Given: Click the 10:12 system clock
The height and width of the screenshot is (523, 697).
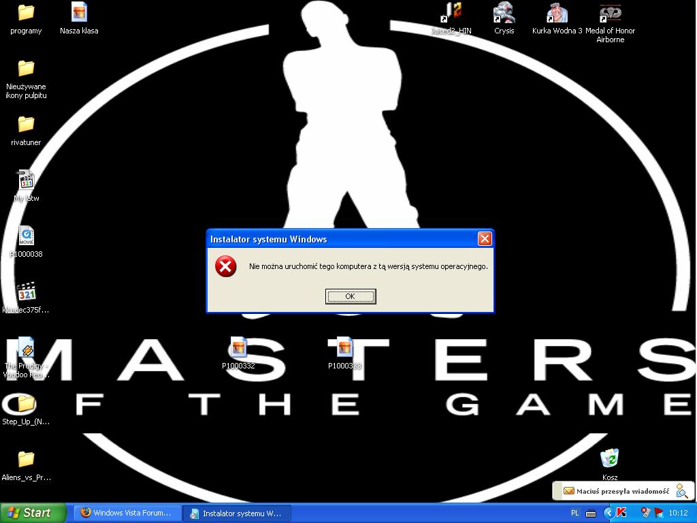Looking at the screenshot, I should coord(679,513).
